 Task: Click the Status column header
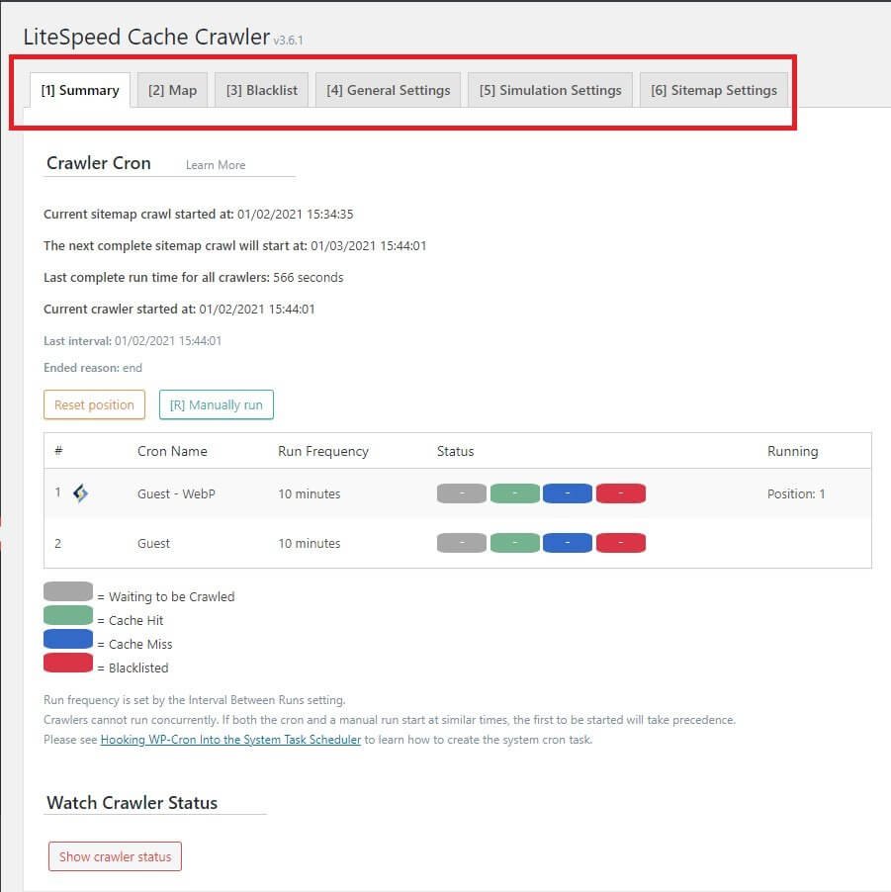tap(455, 451)
